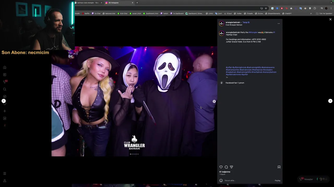334x187 pixels.
Task: Open the Explore compass icon in the sidebar
Action: (x=5, y=97)
